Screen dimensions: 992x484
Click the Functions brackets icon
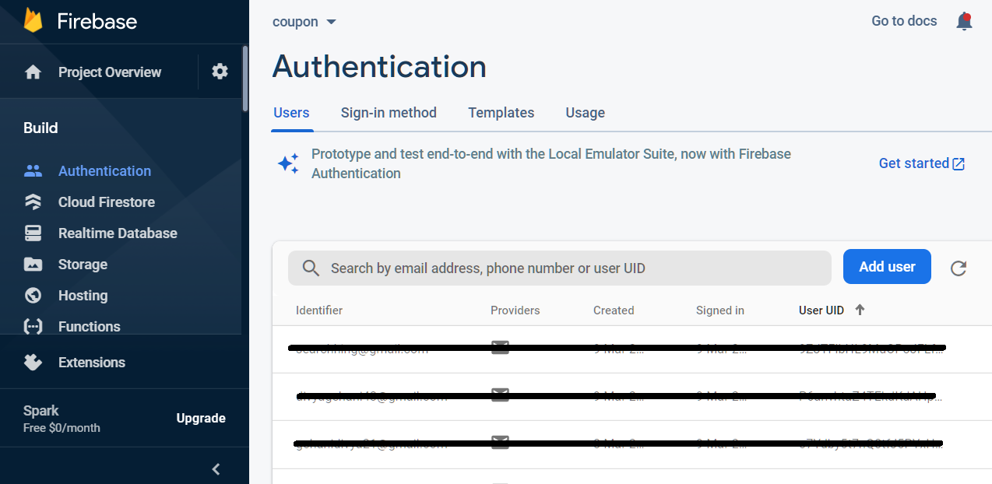point(33,327)
